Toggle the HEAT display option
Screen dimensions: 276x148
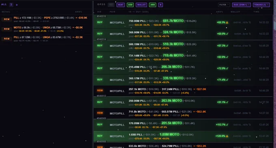pyautogui.click(x=121, y=5)
